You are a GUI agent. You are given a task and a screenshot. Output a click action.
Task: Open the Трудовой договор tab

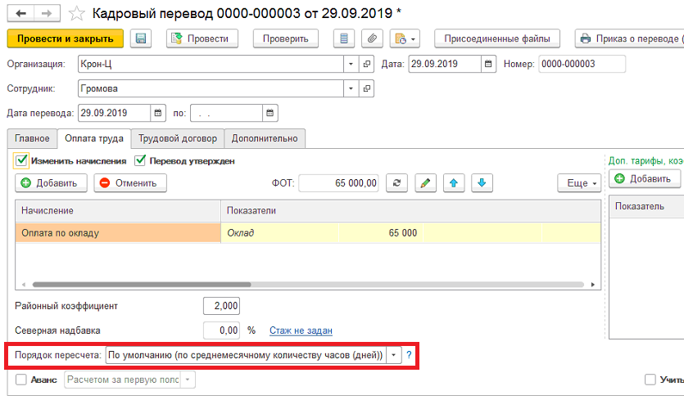pos(178,138)
